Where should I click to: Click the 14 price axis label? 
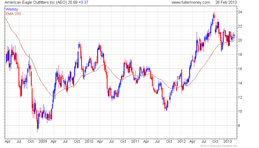click(x=240, y=83)
